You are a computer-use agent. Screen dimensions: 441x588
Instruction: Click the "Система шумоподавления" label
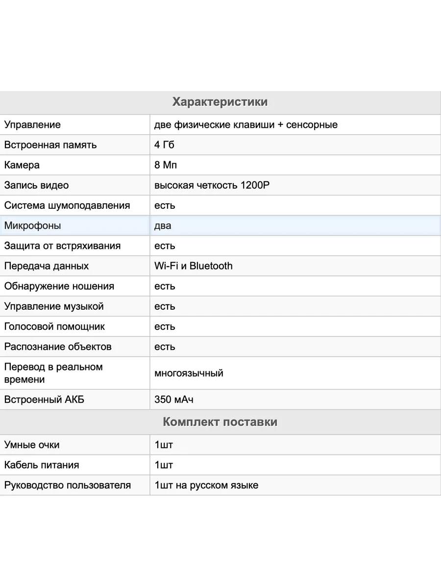click(x=67, y=205)
